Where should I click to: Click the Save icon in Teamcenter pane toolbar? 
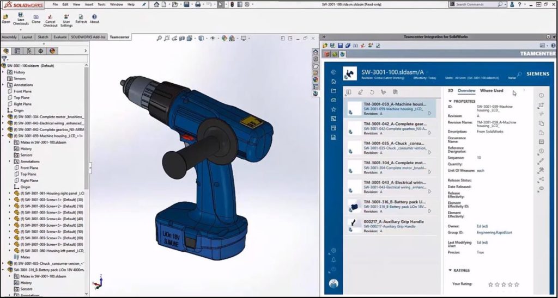coord(340,46)
